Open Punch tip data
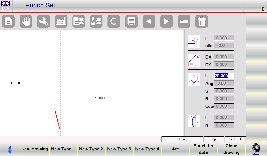267x156 pixels. click(x=203, y=149)
